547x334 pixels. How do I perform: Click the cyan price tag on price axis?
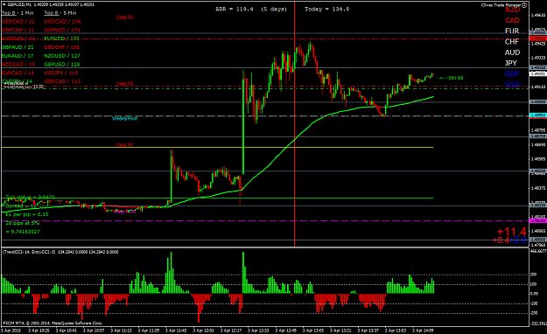537,115
